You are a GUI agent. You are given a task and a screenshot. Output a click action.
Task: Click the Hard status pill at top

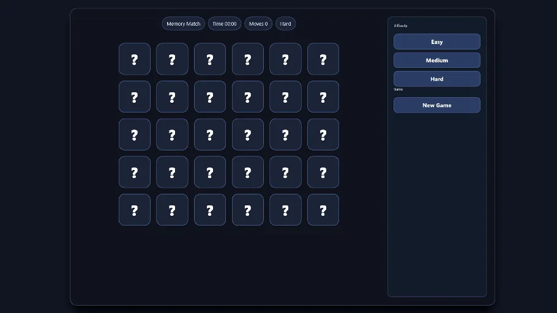click(x=286, y=24)
